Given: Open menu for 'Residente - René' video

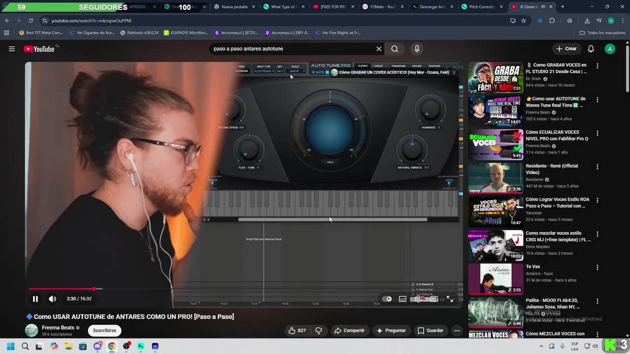Looking at the screenshot, I should [598, 167].
